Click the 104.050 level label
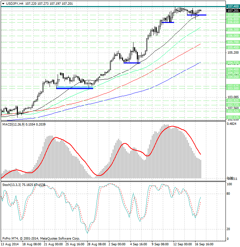 [x=233, y=77]
